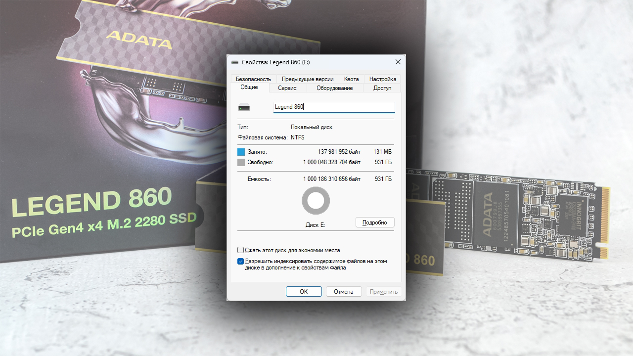Image resolution: width=633 pixels, height=356 pixels.
Task: Open the Сервис tab
Action: click(x=287, y=88)
